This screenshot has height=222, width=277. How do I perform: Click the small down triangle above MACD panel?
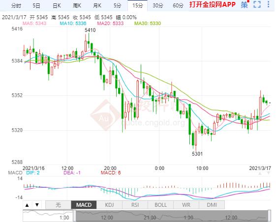point(269,173)
